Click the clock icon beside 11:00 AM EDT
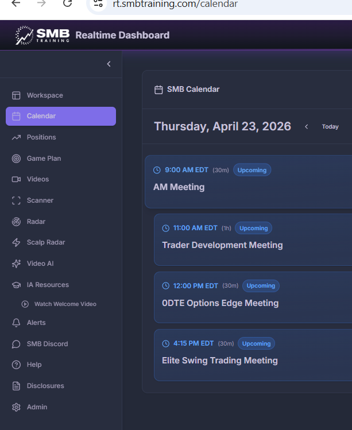 coord(166,228)
